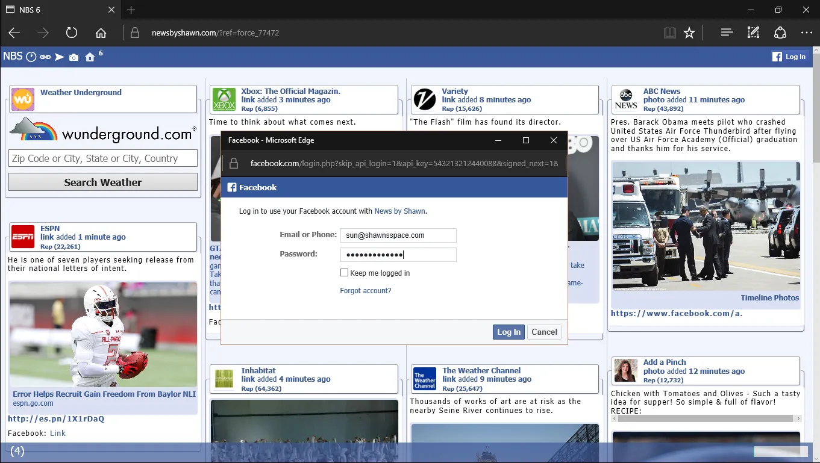Open the ESPN football player photo

(x=103, y=335)
